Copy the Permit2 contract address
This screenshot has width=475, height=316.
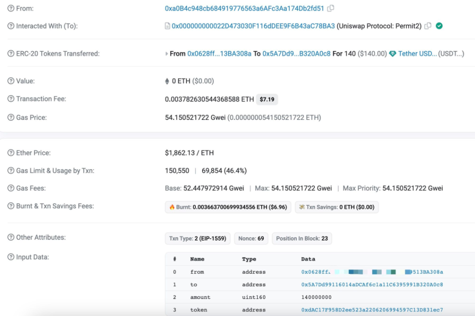point(428,26)
